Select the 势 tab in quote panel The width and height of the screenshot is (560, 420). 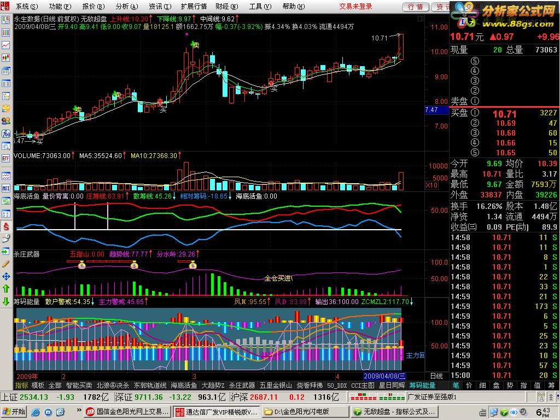(510, 386)
